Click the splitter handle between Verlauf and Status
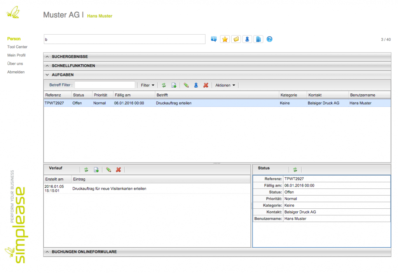The width and height of the screenshot is (398, 273). coord(252,206)
